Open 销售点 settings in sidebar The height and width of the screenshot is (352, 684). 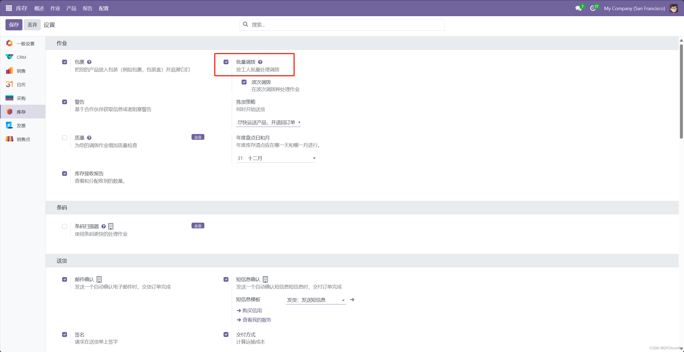23,139
